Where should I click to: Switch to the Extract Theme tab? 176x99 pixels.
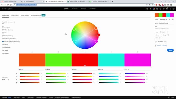[x=15, y=15]
